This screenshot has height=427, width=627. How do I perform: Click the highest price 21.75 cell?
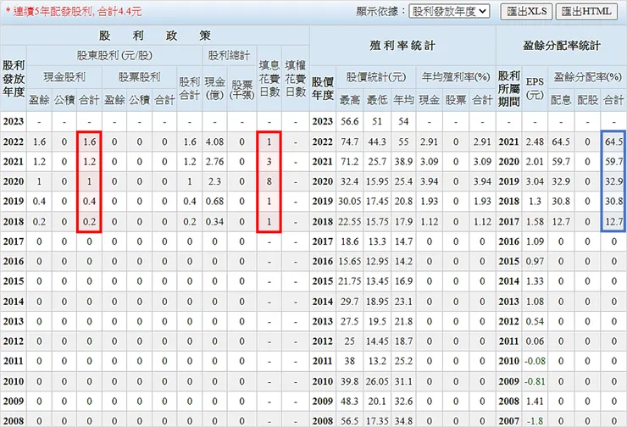coord(349,281)
